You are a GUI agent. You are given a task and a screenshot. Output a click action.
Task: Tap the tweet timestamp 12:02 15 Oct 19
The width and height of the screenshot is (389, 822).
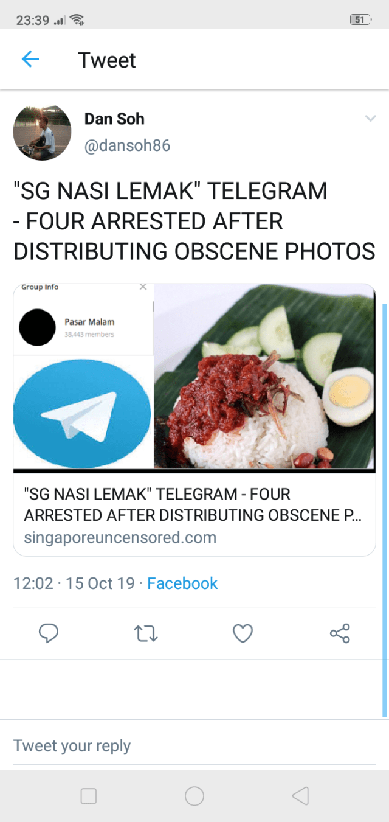(74, 583)
